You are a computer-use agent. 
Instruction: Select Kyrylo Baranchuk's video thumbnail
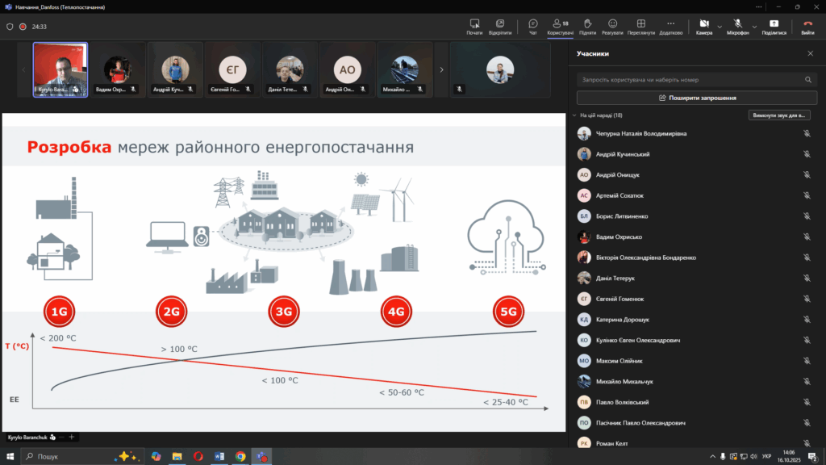tap(60, 69)
